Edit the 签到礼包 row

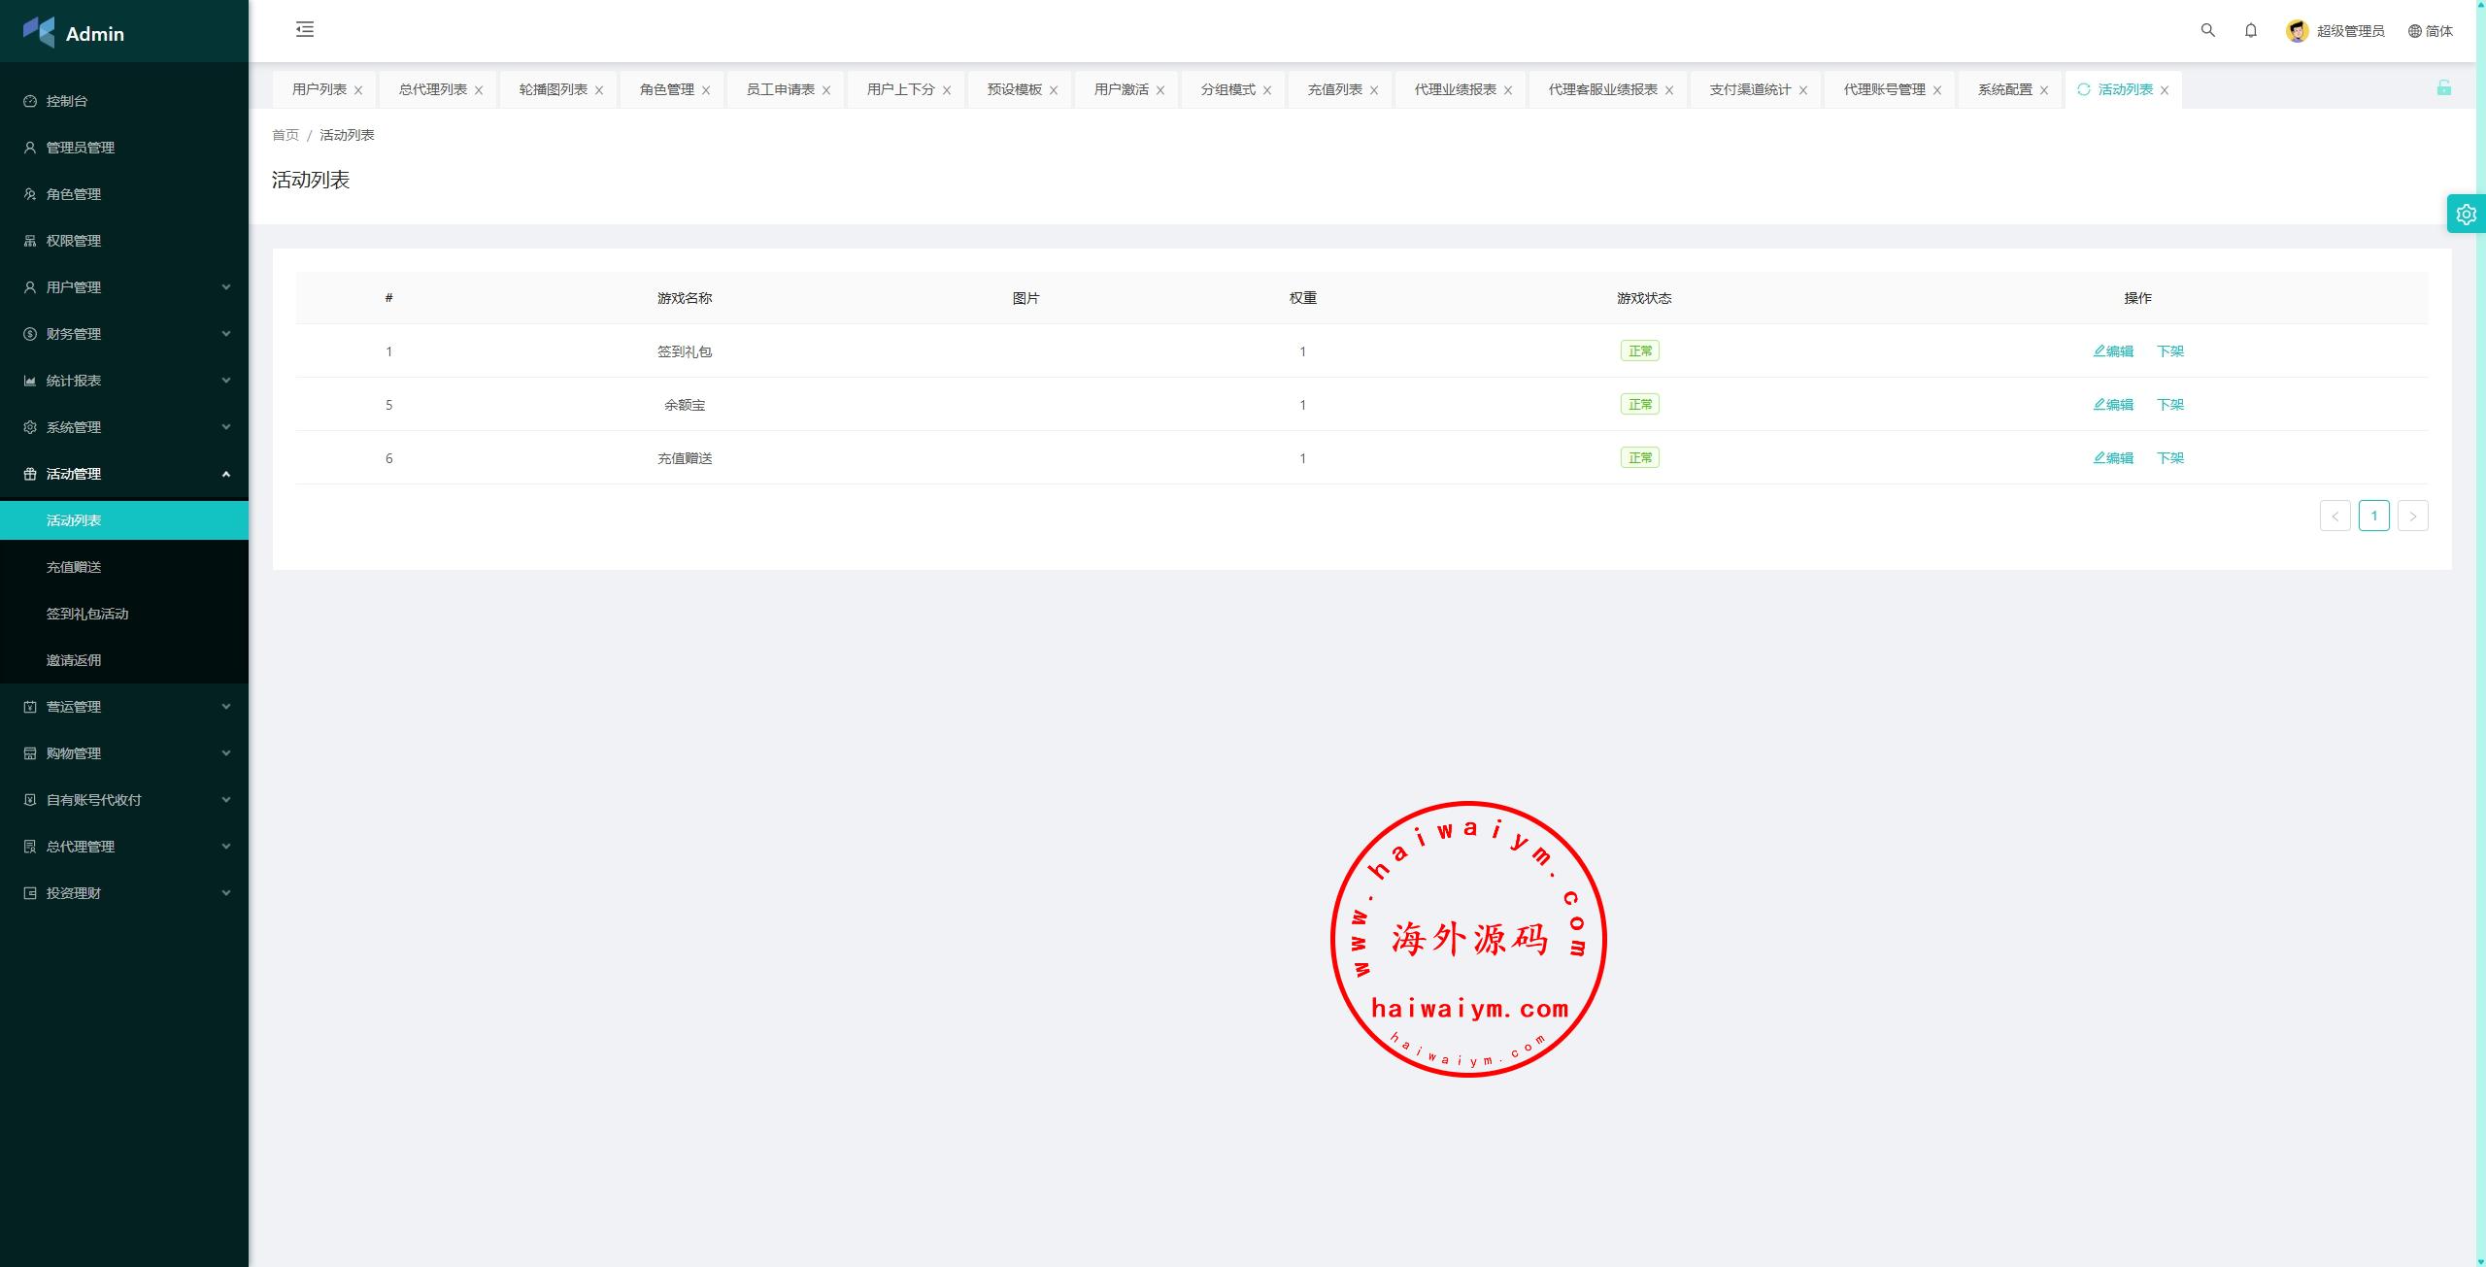[2113, 351]
